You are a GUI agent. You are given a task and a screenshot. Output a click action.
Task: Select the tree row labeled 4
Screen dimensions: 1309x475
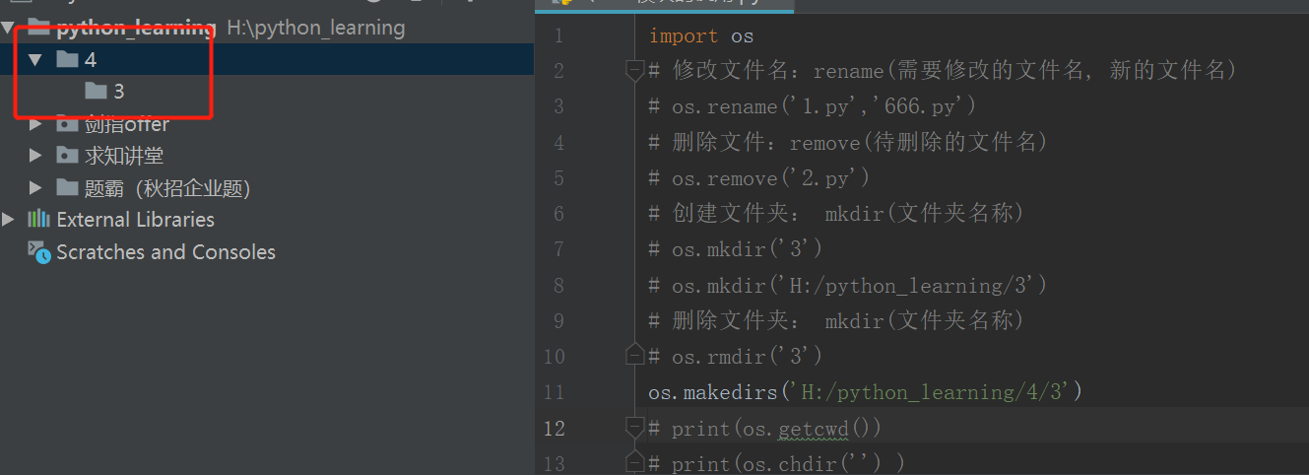[267, 59]
